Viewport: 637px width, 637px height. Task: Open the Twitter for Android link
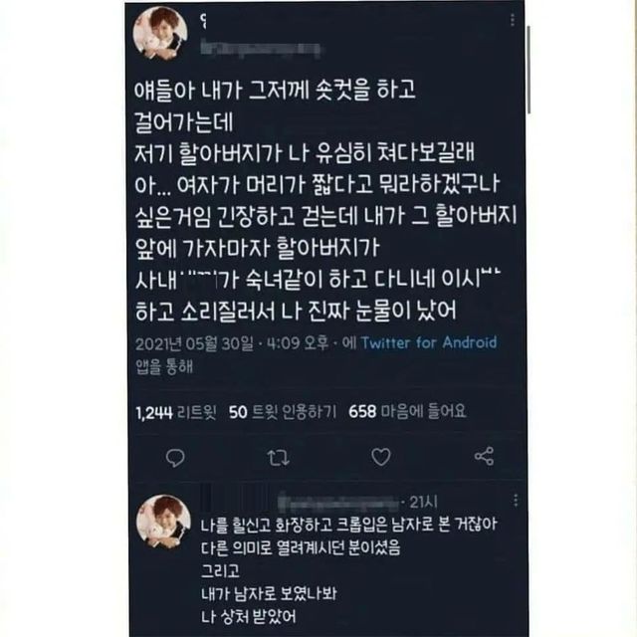pyautogui.click(x=429, y=342)
